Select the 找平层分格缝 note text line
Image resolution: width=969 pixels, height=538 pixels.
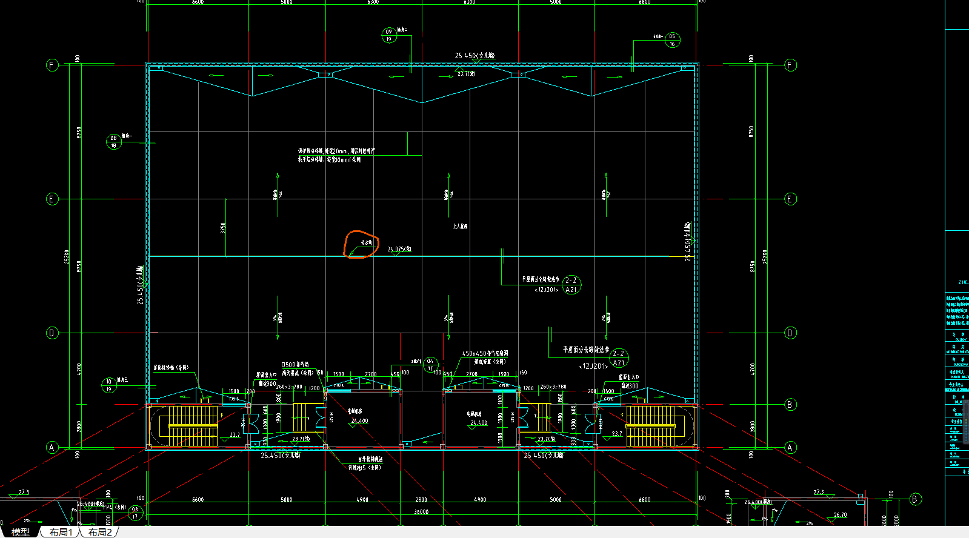pos(330,159)
